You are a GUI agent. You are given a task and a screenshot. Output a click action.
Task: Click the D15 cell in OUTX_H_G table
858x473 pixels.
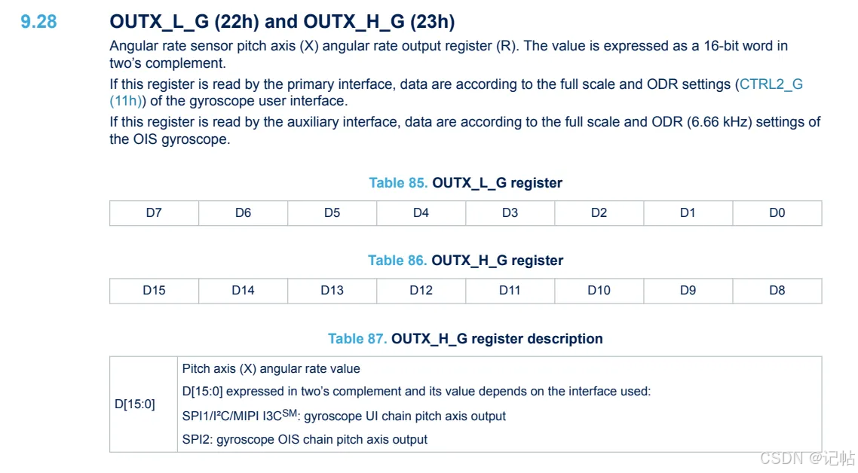click(x=154, y=291)
